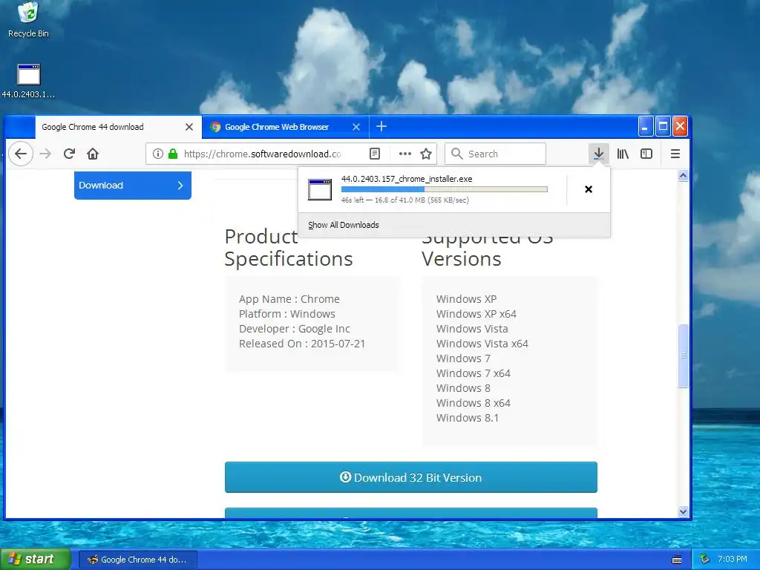This screenshot has width=760, height=570.
Task: Click Download 32 Bit Version button
Action: point(411,477)
